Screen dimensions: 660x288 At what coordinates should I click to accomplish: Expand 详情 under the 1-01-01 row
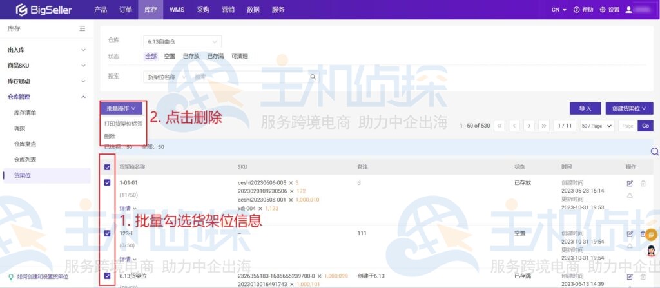[x=128, y=208]
